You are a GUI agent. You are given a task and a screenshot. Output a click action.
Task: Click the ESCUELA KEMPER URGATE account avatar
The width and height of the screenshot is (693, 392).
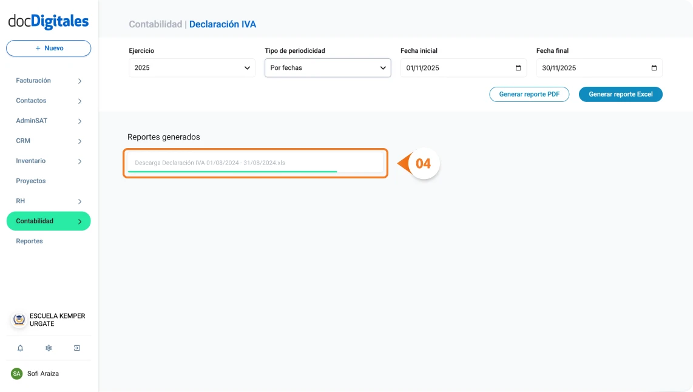pyautogui.click(x=18, y=319)
